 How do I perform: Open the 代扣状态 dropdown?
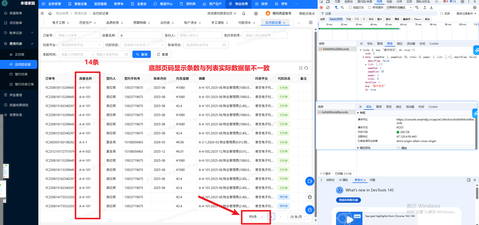pos(143,45)
